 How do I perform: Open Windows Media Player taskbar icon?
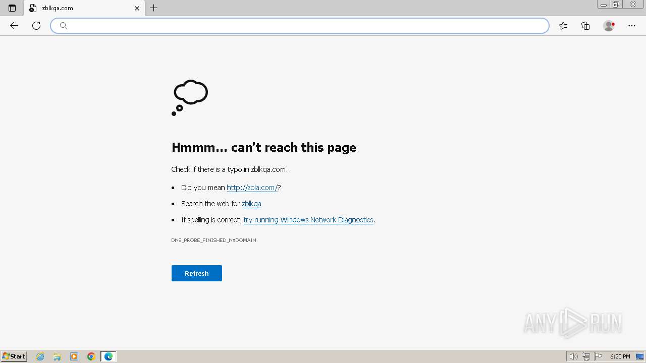[74, 356]
